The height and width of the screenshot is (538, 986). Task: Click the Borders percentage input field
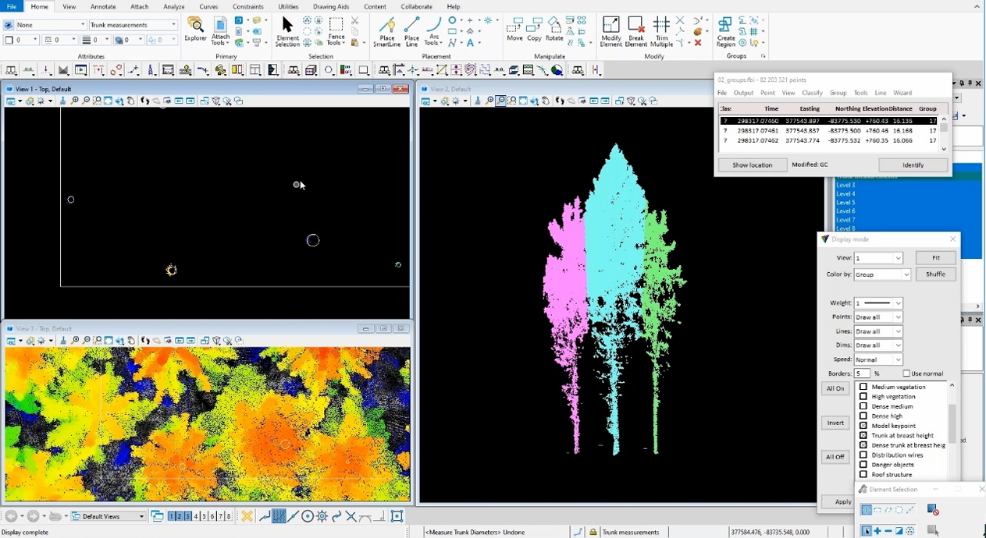pyautogui.click(x=862, y=373)
